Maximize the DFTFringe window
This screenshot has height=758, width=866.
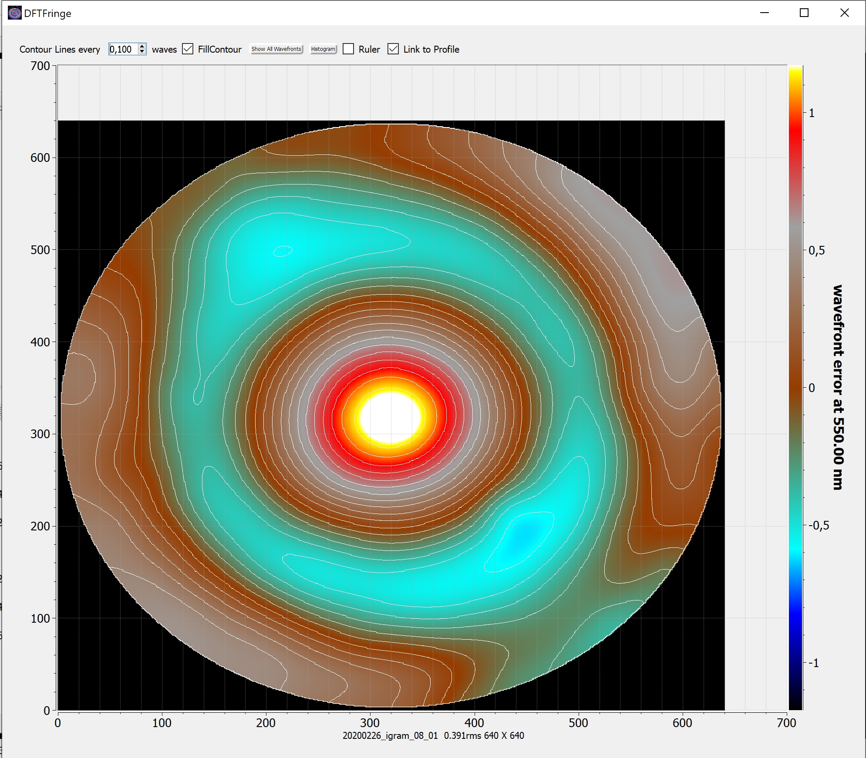click(804, 13)
